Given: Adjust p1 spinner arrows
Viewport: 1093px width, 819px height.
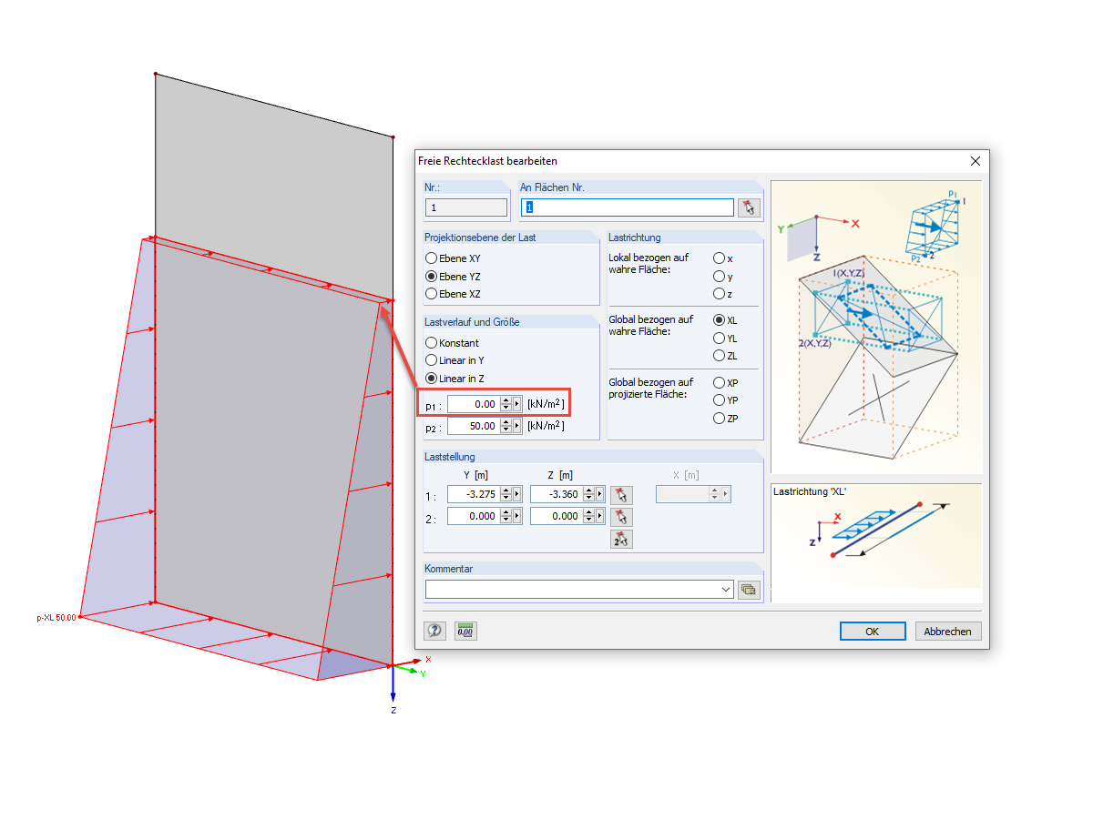Looking at the screenshot, I should (x=506, y=404).
